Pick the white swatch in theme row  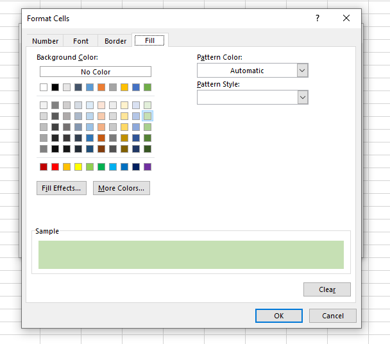click(x=44, y=87)
